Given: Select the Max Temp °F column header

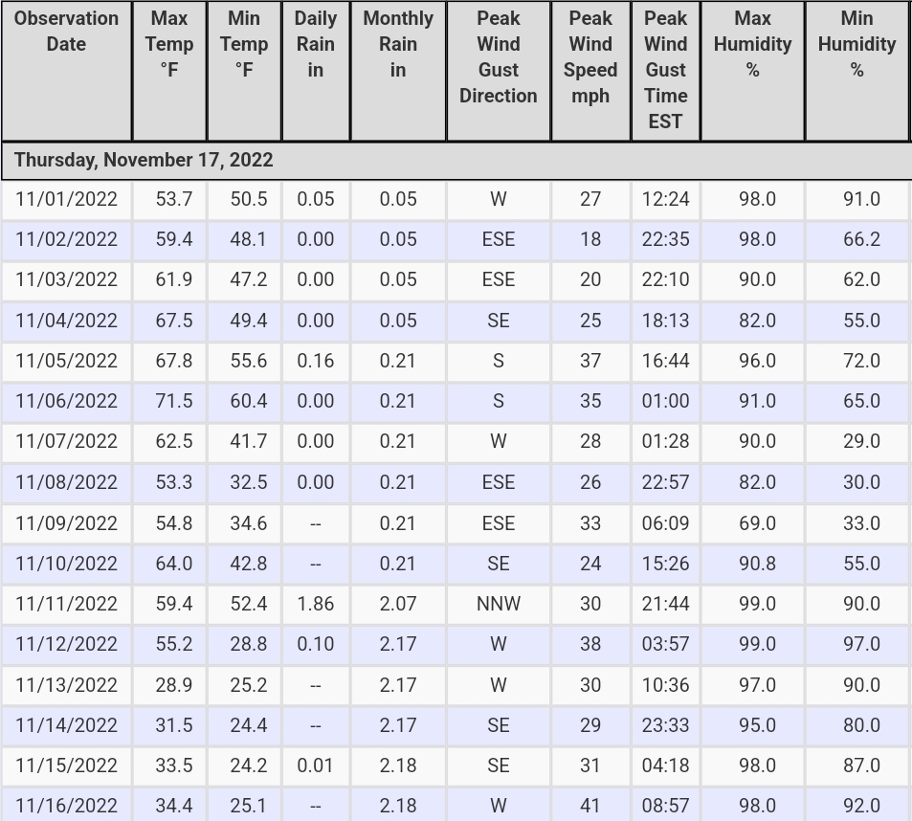Looking at the screenshot, I should (x=169, y=71).
